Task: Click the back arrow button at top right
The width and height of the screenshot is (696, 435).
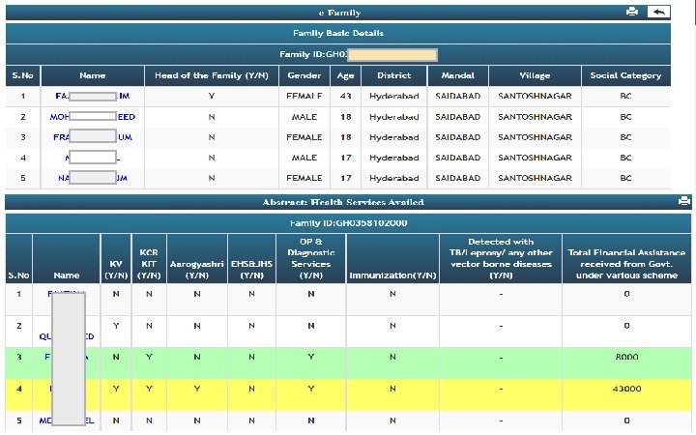Action: coord(658,12)
